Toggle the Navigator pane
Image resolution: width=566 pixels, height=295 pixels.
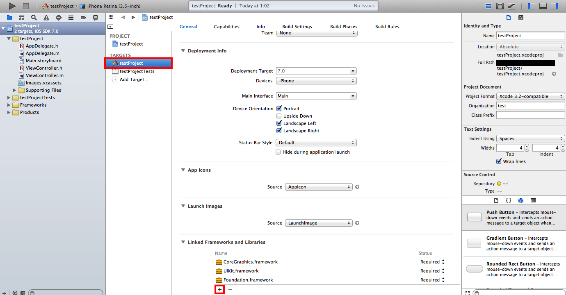click(532, 6)
